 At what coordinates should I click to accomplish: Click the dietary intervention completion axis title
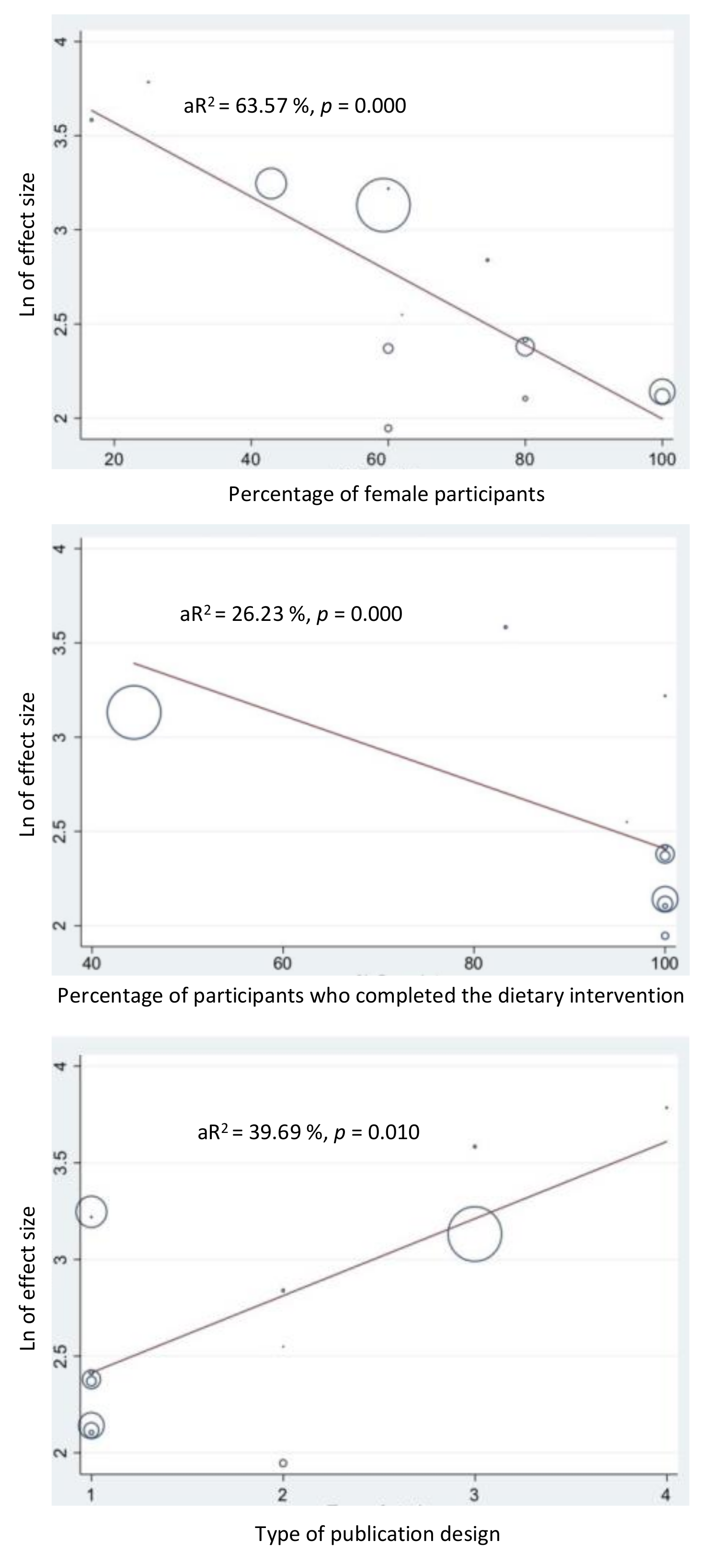[x=370, y=996]
